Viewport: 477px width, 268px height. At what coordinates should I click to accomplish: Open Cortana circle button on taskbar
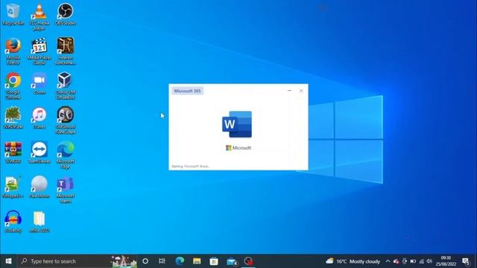coord(145,261)
